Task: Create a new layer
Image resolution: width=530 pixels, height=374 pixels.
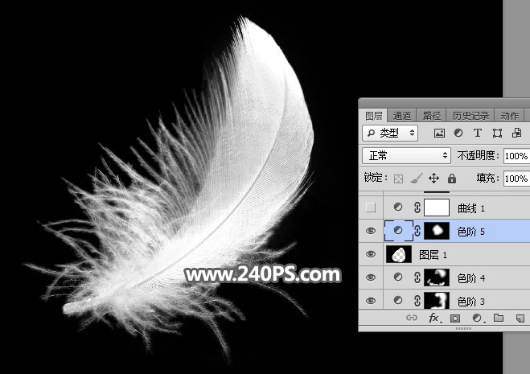Action: (x=520, y=319)
